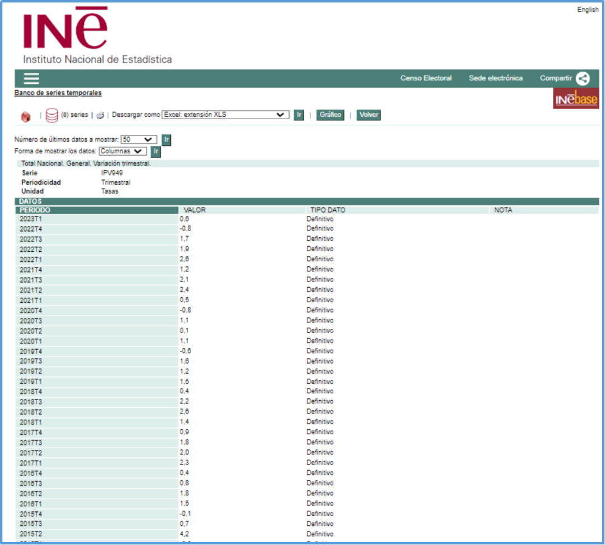The height and width of the screenshot is (545, 605).
Task: Click the (0) series label
Action: [x=75, y=115]
